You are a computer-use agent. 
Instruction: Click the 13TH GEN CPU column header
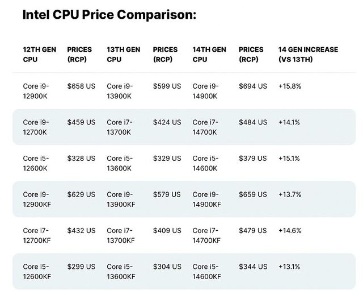[x=123, y=54]
